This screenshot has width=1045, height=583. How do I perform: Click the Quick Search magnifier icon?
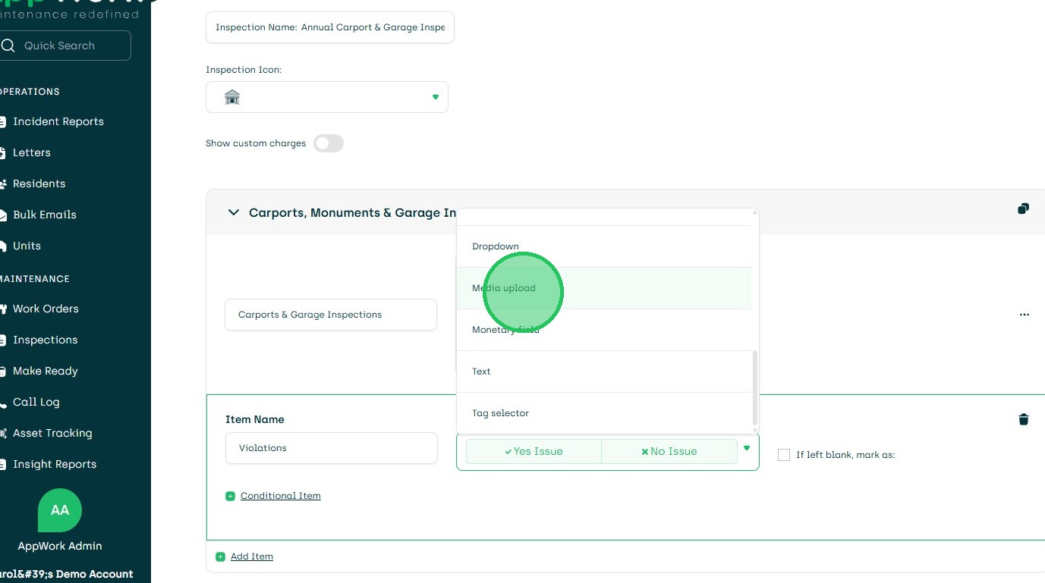click(x=8, y=45)
